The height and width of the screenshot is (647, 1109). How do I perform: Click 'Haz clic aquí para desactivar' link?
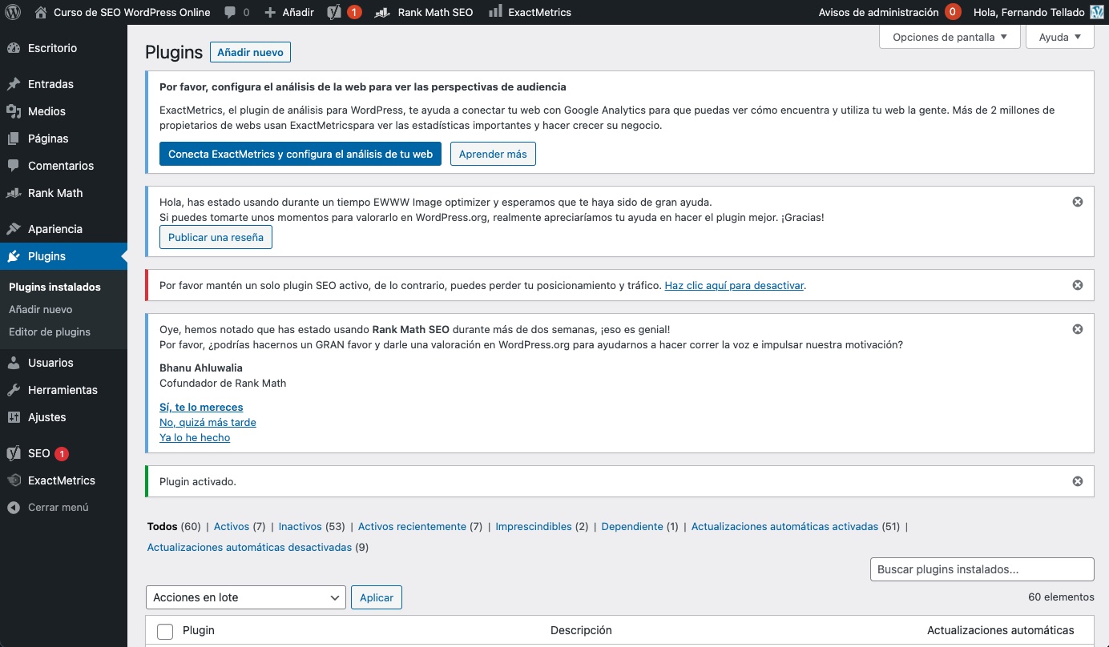click(x=734, y=285)
